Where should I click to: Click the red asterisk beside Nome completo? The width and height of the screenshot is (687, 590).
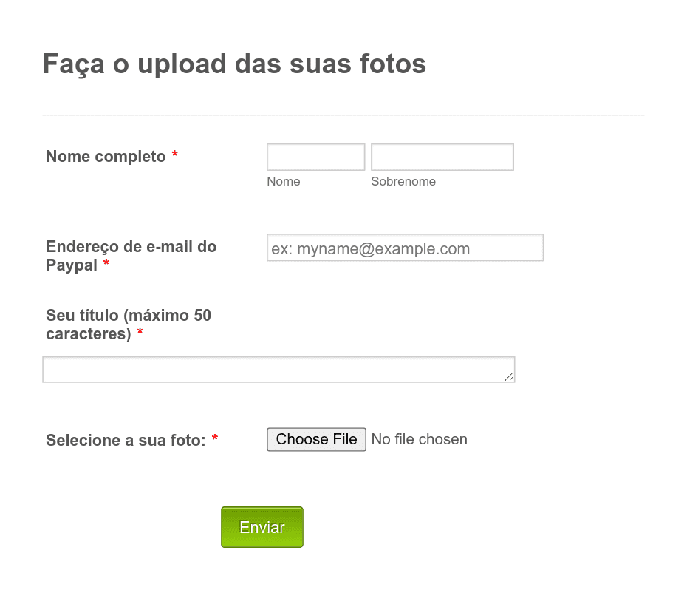click(174, 154)
